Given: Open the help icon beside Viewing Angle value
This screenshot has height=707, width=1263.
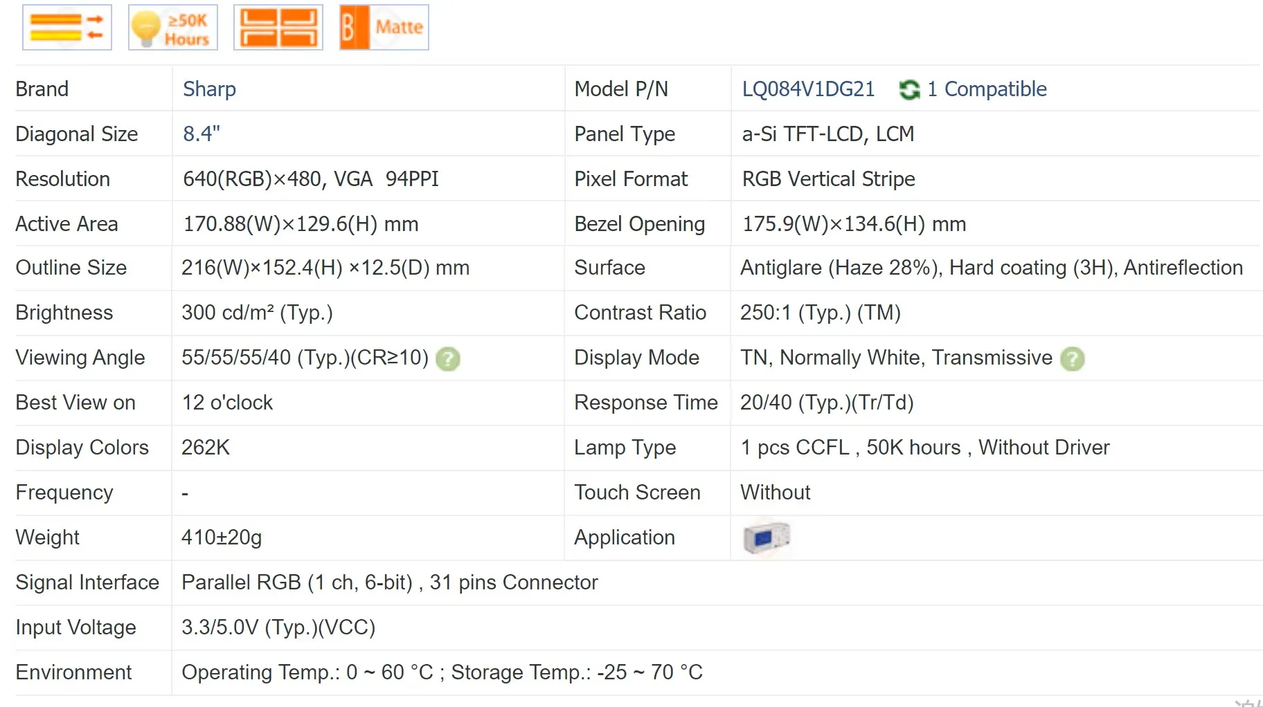Looking at the screenshot, I should [448, 358].
